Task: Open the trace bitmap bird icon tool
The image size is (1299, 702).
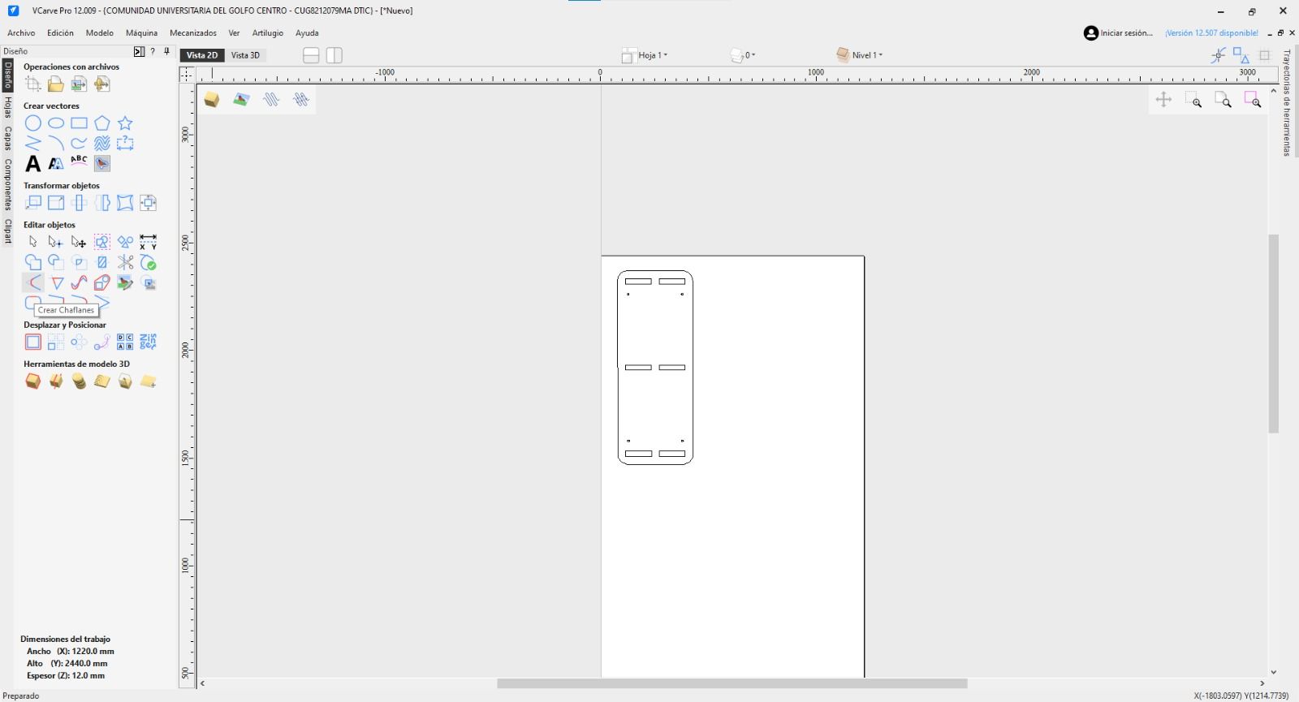Action: (x=101, y=163)
